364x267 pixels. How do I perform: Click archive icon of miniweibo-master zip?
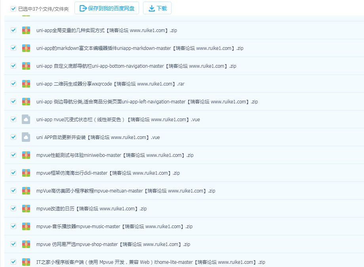pos(26,155)
